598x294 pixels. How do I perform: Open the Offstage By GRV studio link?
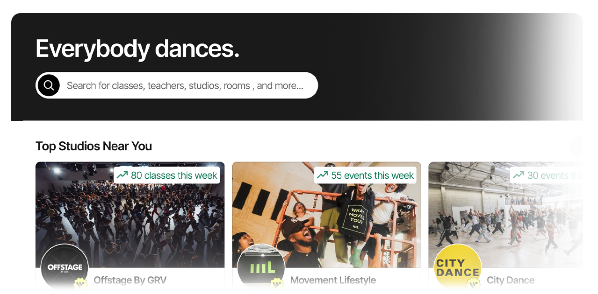click(130, 280)
